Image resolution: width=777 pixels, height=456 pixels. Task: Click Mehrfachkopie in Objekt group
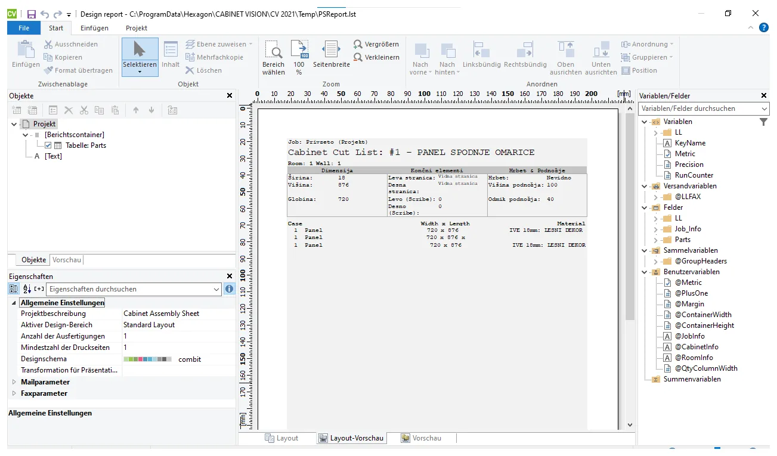[213, 57]
